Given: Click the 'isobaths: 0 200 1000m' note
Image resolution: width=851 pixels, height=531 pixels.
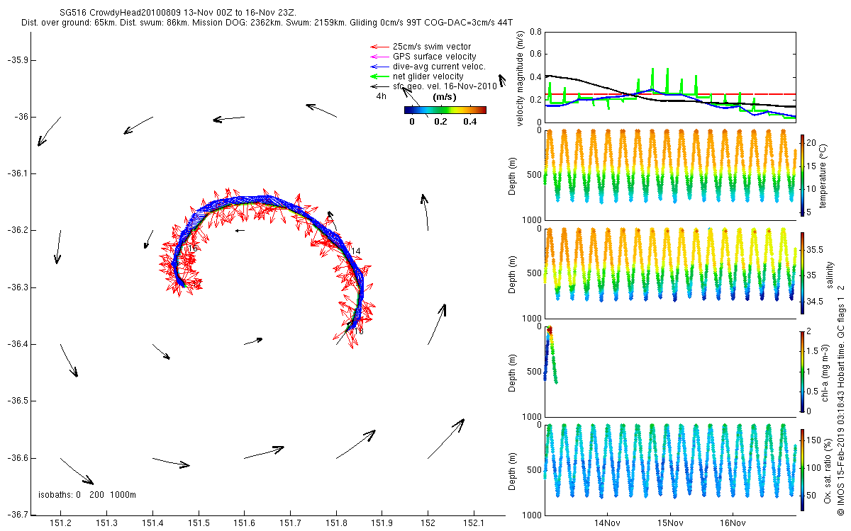Looking at the screenshot, I should pyautogui.click(x=87, y=494).
